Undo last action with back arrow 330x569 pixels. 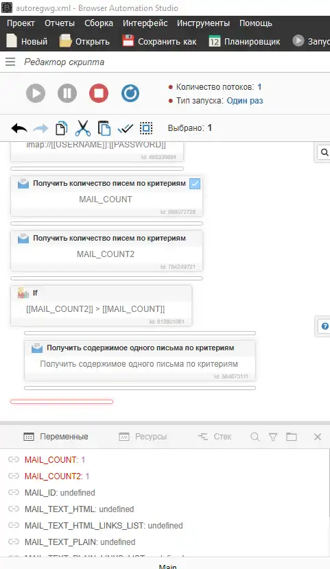coord(19,128)
